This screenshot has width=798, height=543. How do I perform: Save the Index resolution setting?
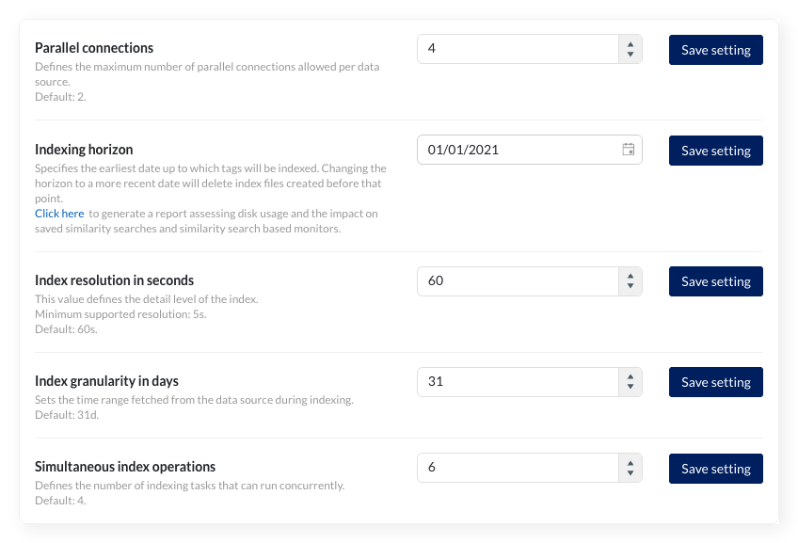click(715, 281)
